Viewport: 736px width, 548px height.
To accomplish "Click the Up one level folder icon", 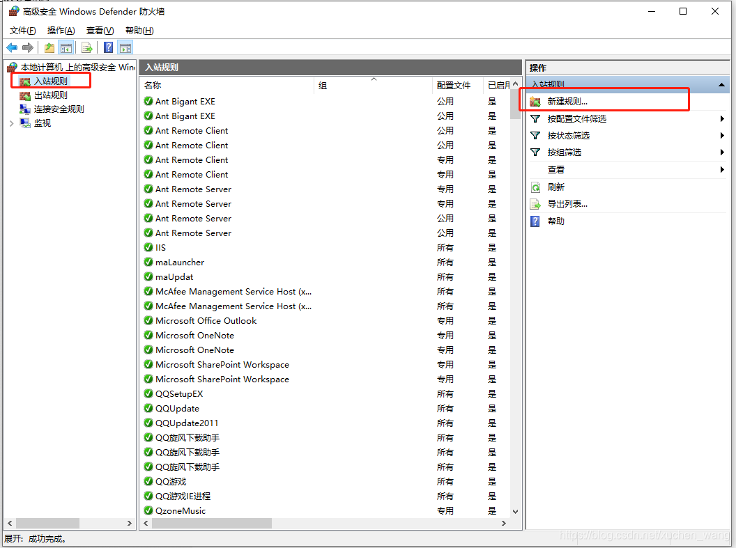I will click(49, 48).
